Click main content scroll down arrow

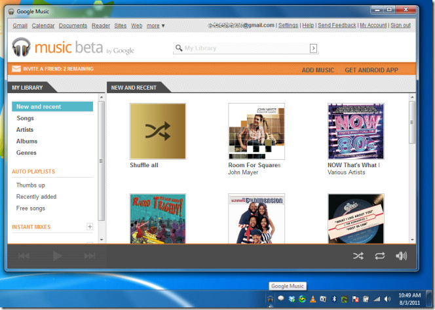tap(412, 239)
